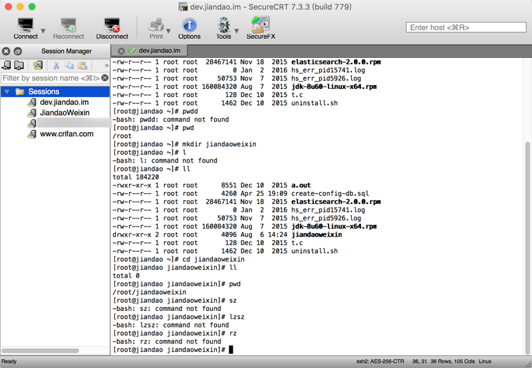
Task: Clear the session name filter
Action: pyautogui.click(x=105, y=78)
